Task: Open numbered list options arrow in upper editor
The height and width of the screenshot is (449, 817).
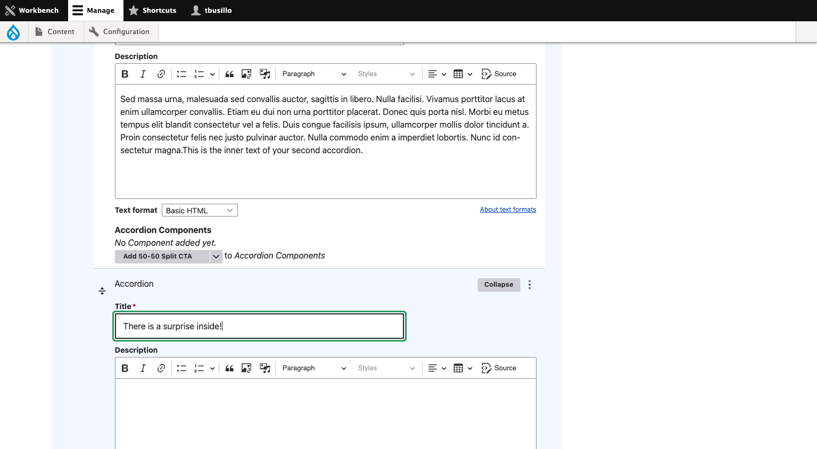Action: [x=212, y=74]
